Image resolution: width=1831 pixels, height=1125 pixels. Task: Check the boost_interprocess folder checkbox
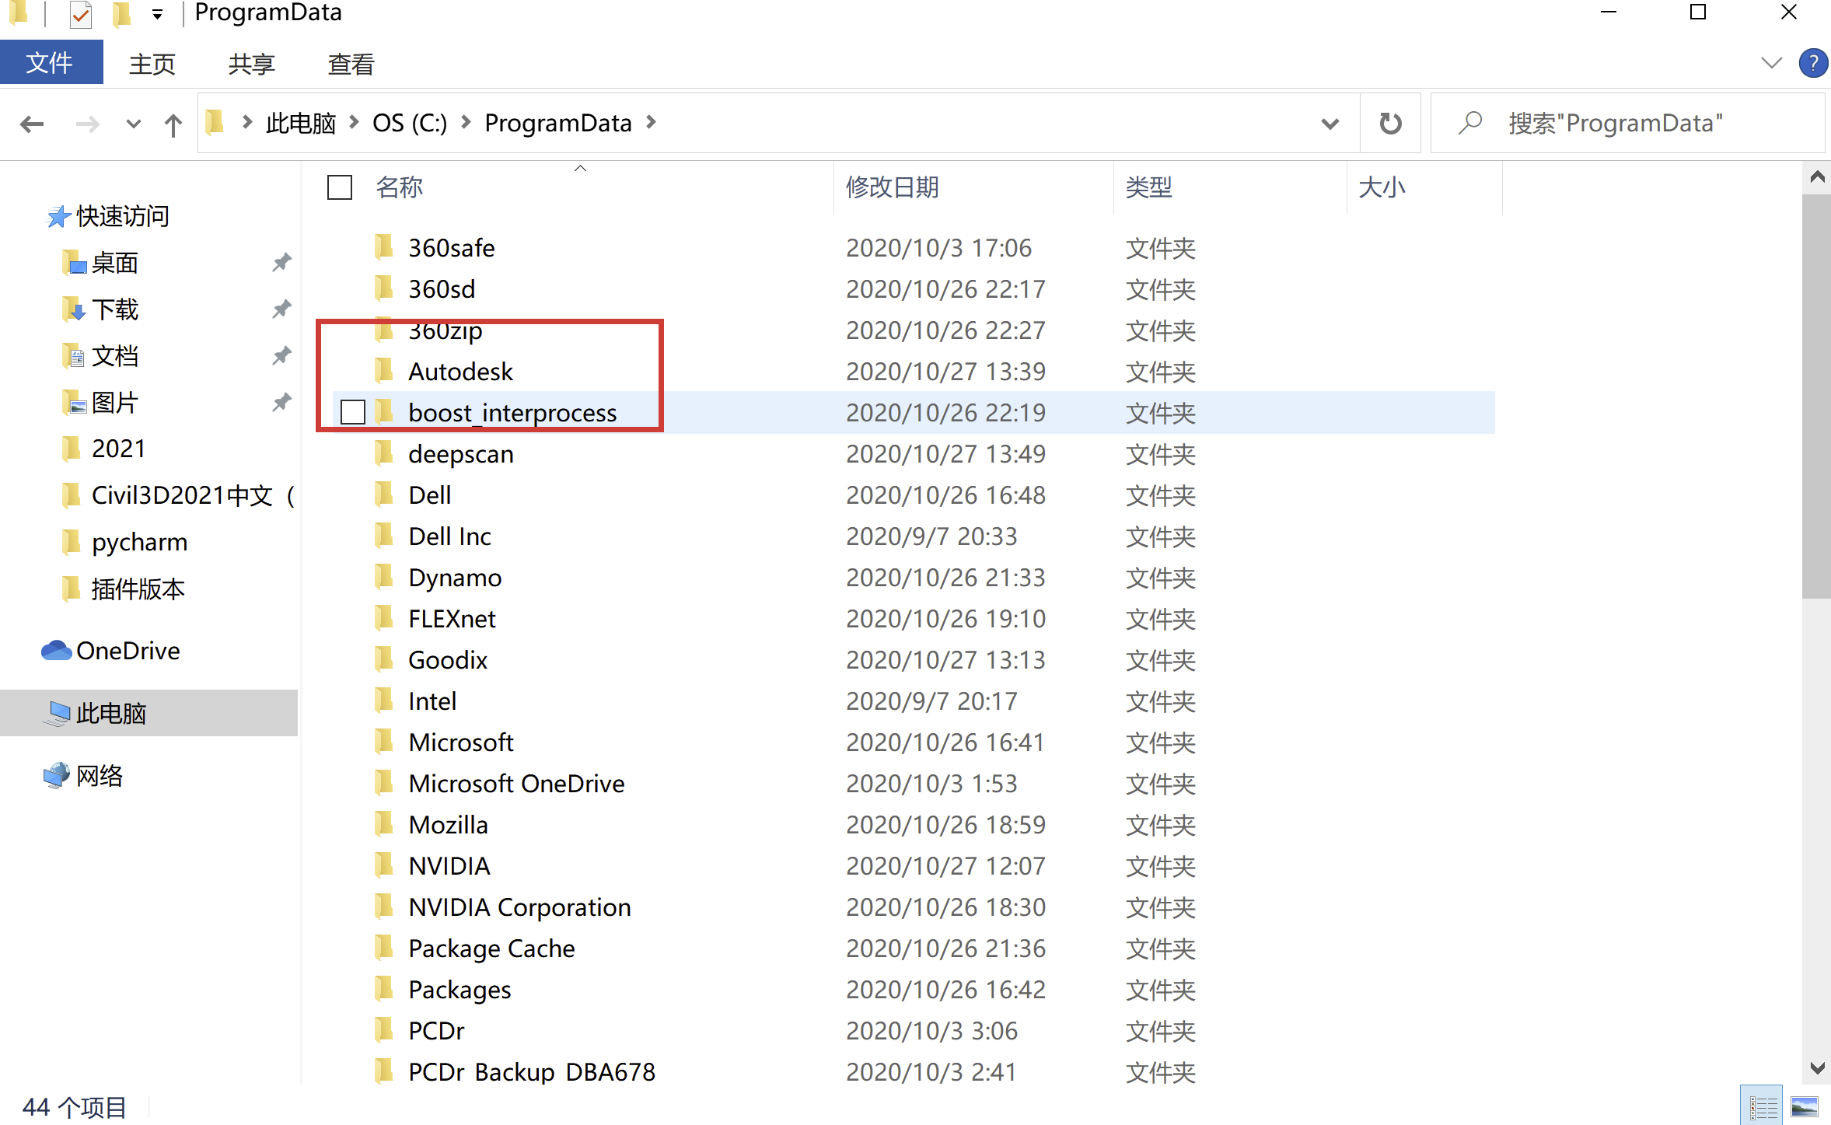click(353, 412)
